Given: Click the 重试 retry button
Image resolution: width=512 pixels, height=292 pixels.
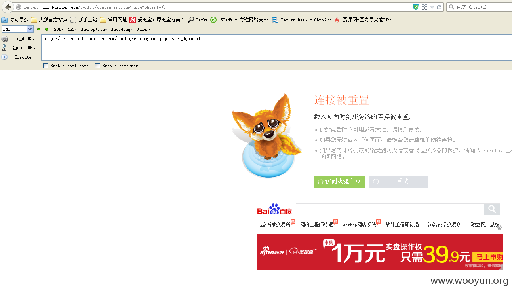Looking at the screenshot, I should 399,182.
